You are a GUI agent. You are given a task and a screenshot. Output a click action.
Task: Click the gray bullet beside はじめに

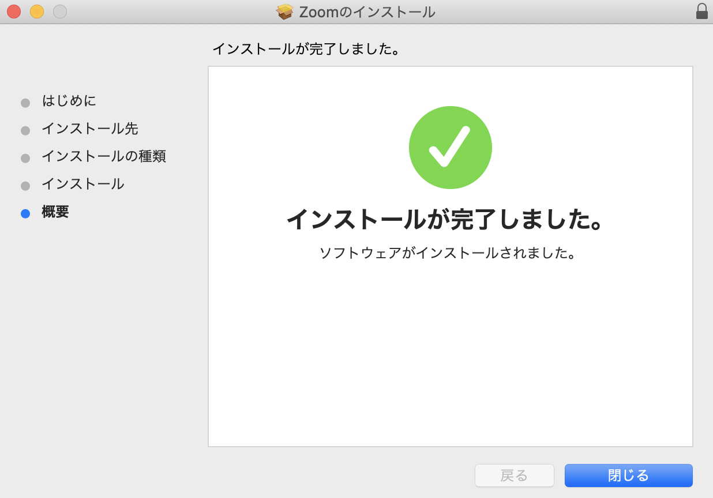[x=25, y=103]
